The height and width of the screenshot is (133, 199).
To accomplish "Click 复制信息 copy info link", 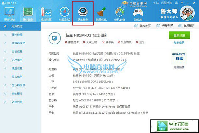I will [x=179, y=43].
